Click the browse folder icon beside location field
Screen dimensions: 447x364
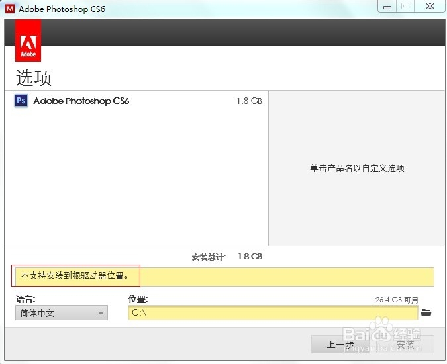click(x=426, y=313)
